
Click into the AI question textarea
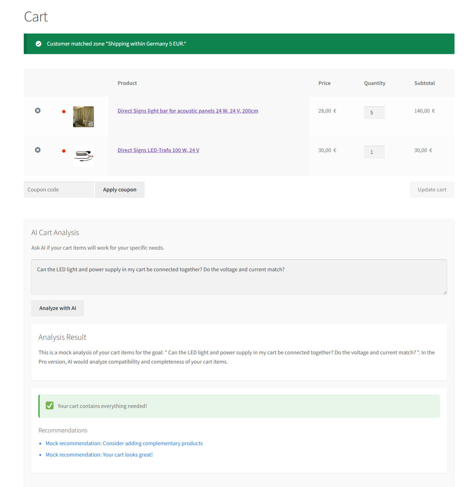[239, 277]
